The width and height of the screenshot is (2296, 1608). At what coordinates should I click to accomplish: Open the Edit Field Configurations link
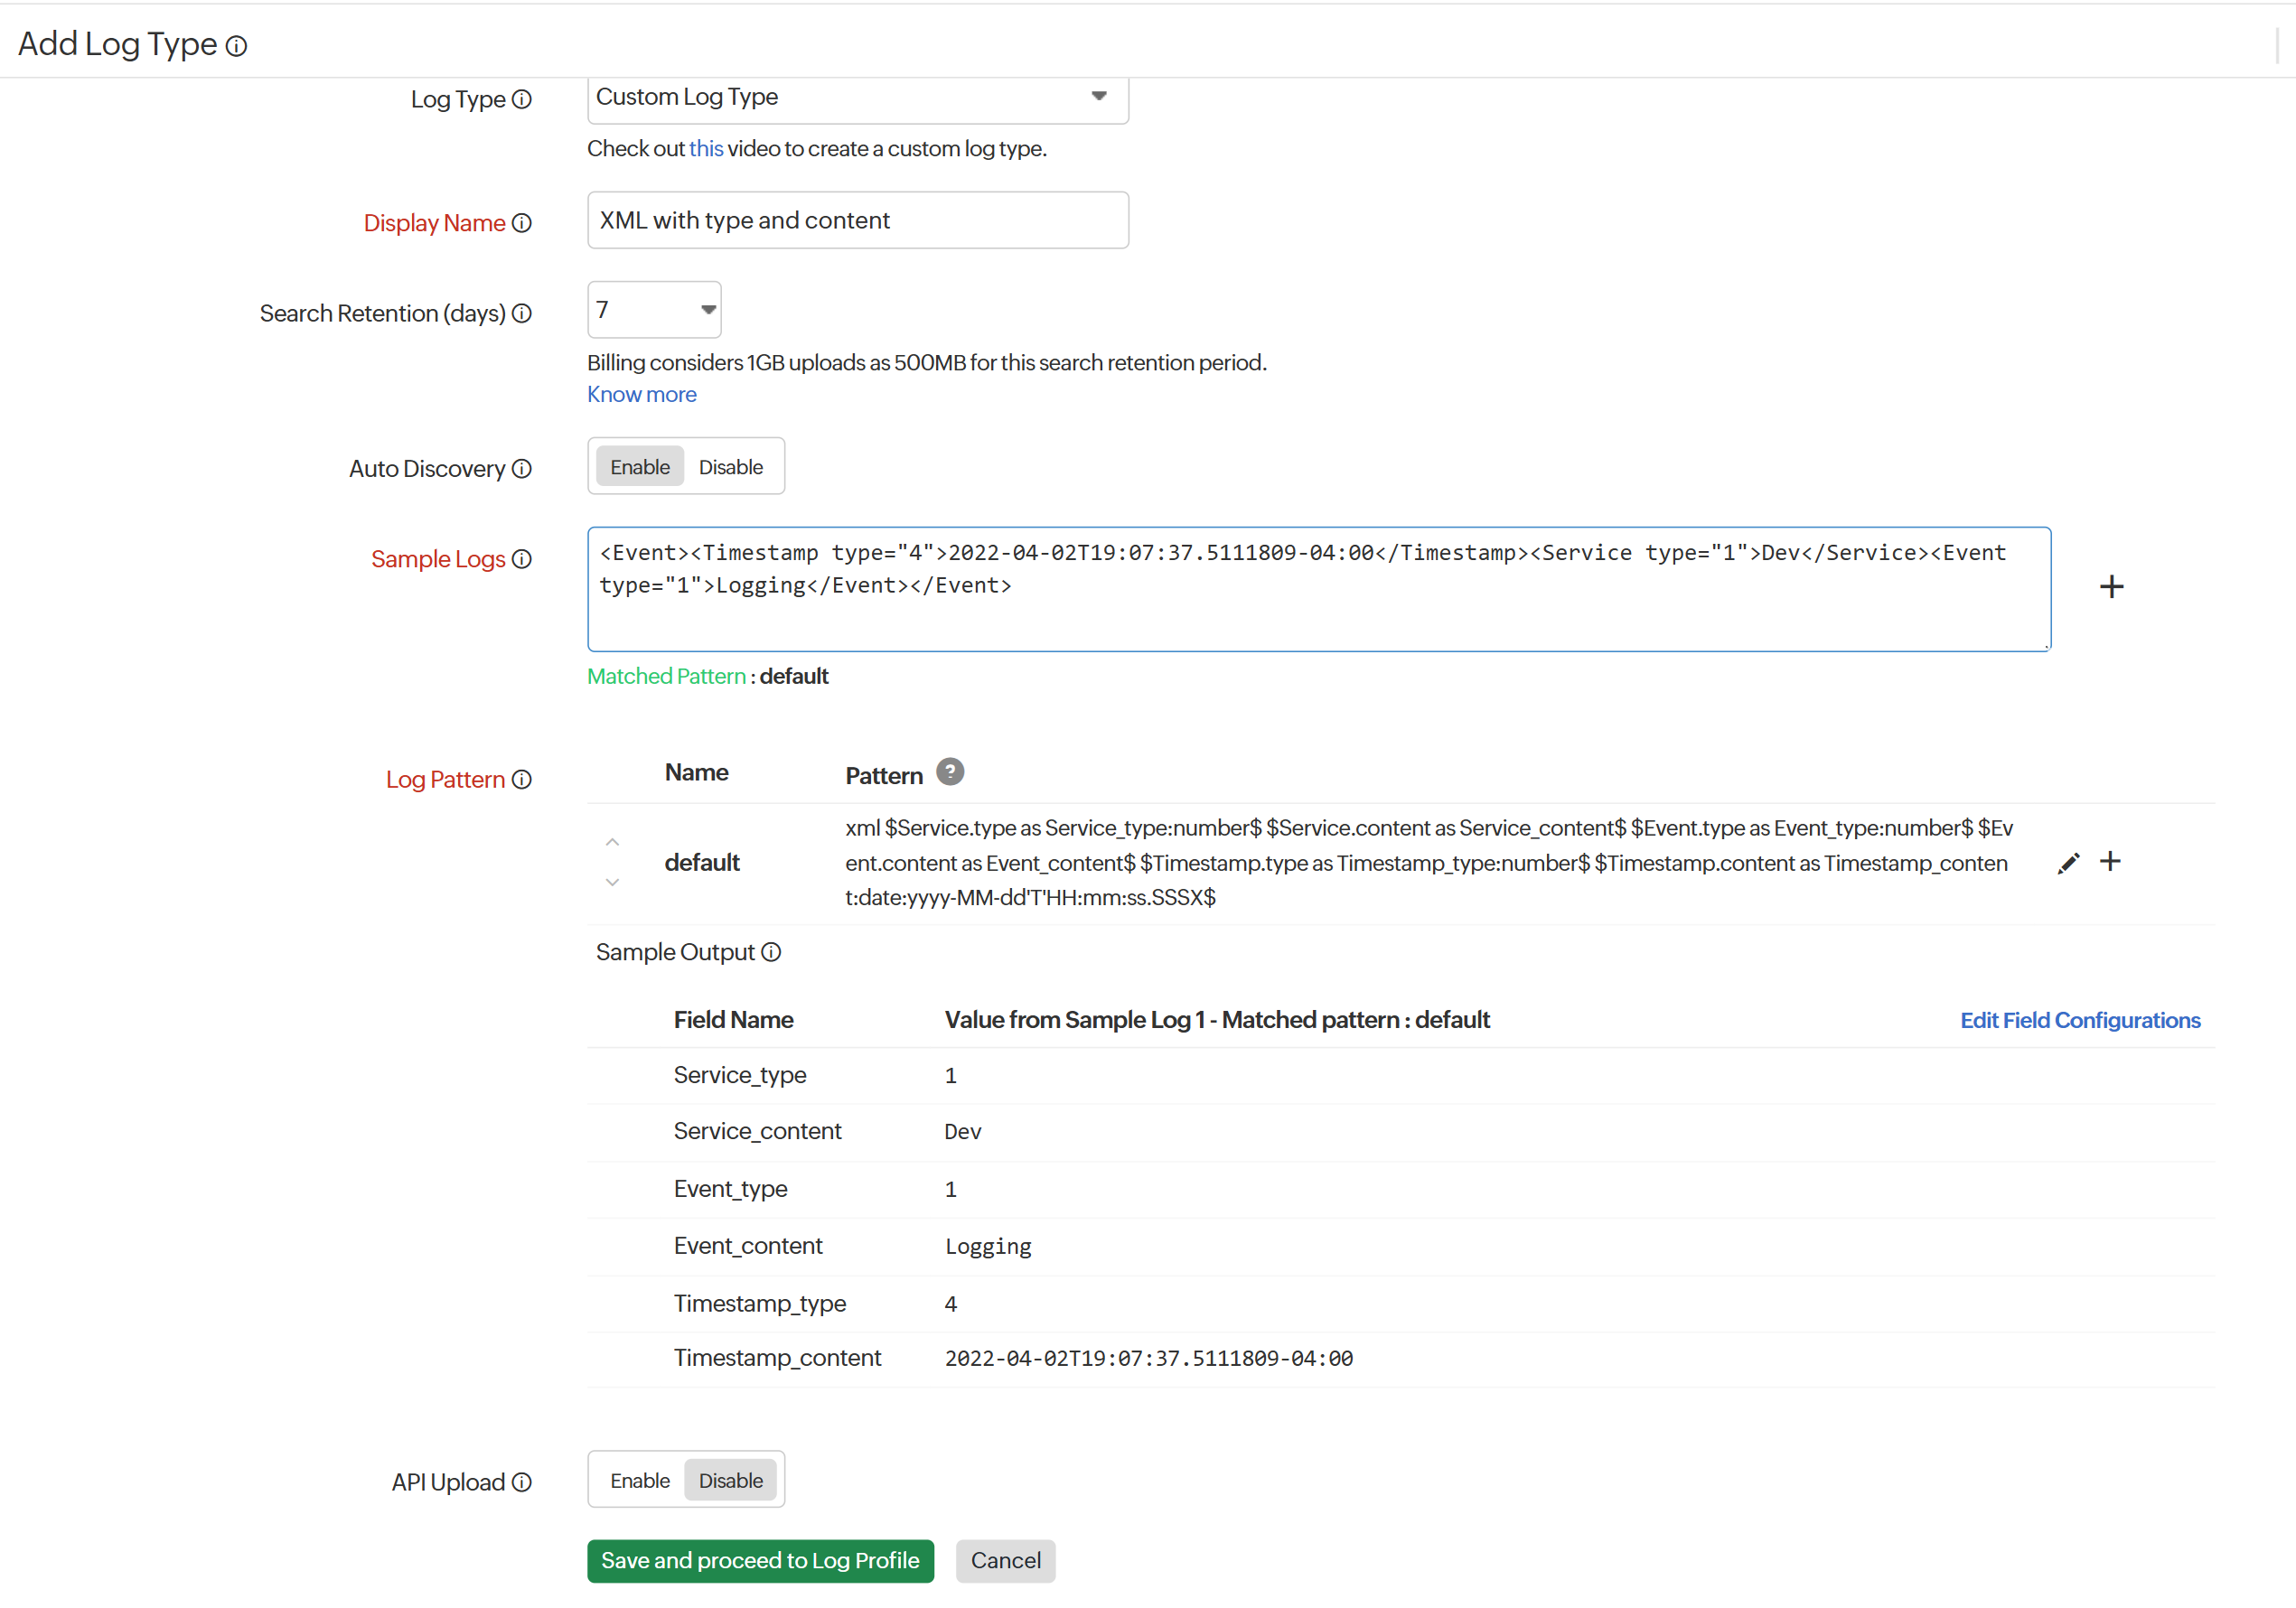tap(2080, 1020)
